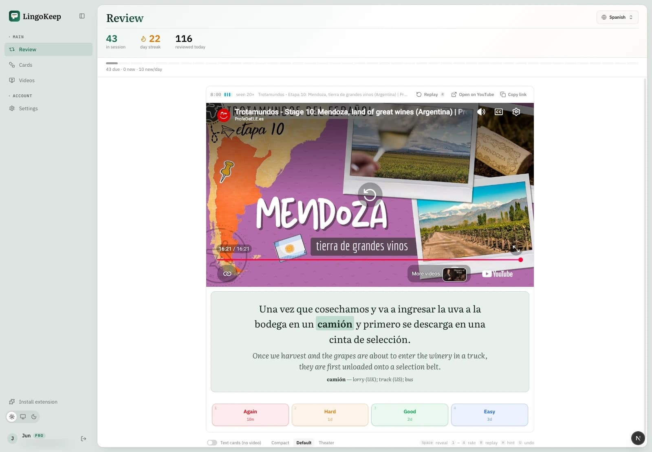The height and width of the screenshot is (452, 652).
Task: Click the Copy link button
Action: coord(513,94)
